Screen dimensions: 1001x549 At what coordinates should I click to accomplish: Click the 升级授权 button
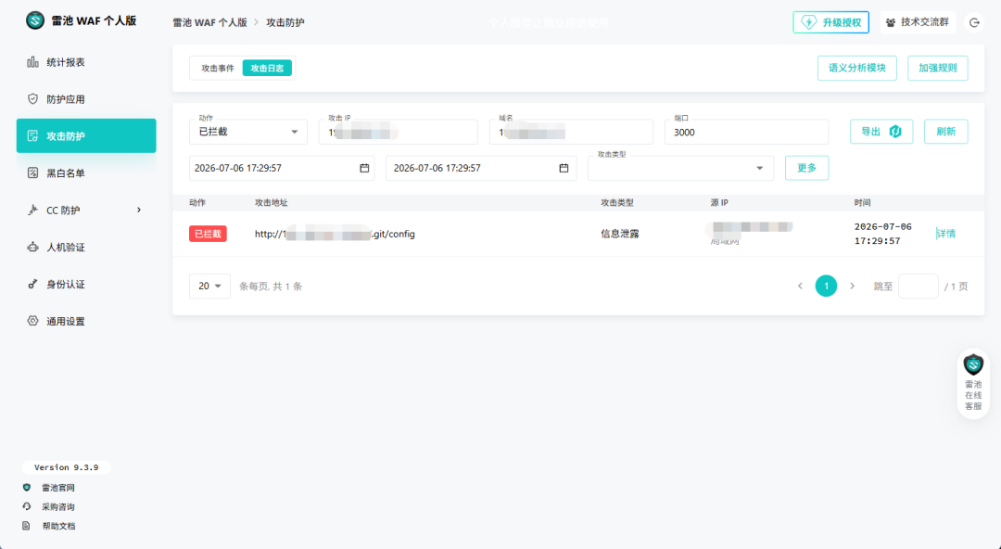(x=830, y=22)
